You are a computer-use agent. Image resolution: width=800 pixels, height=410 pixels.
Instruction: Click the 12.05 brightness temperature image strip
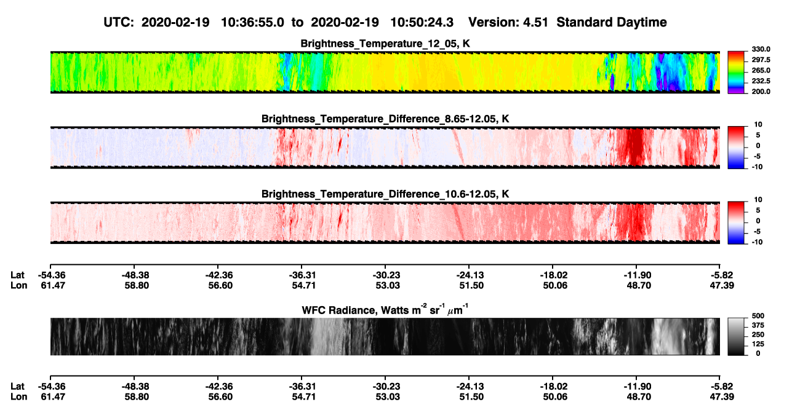(385, 72)
